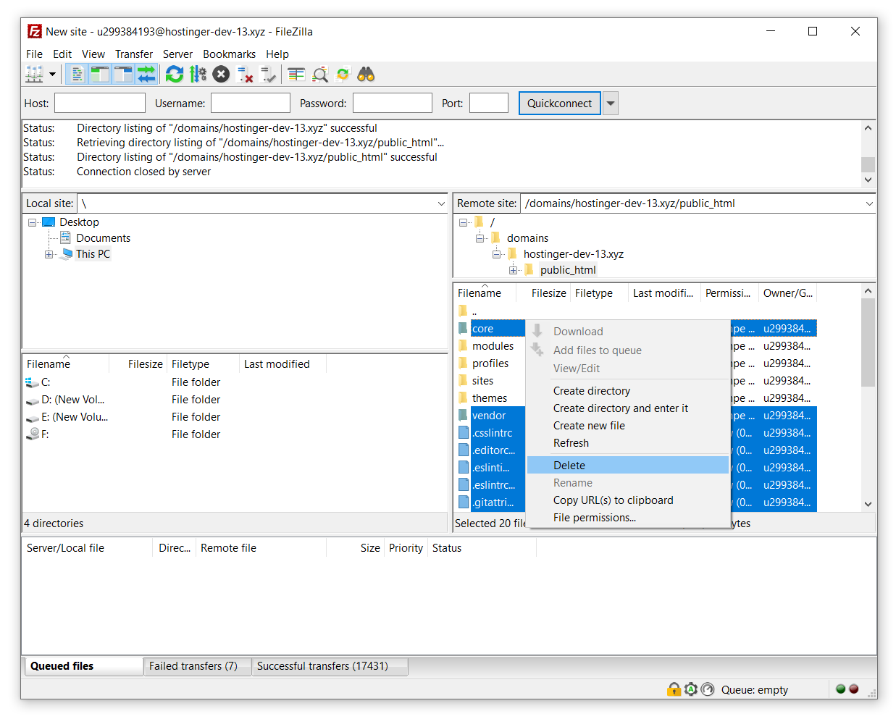Cancel the current operation

(222, 74)
